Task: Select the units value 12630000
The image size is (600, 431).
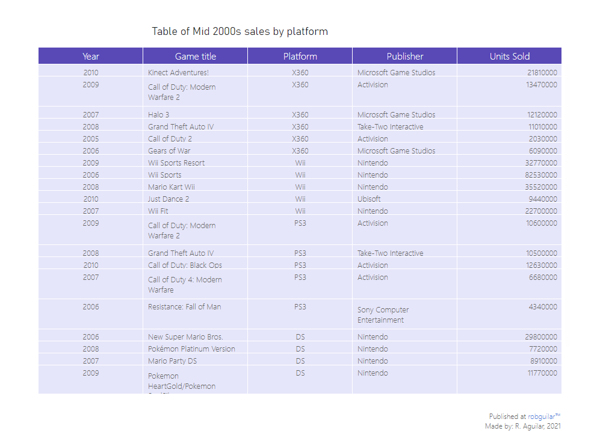Action: 542,265
